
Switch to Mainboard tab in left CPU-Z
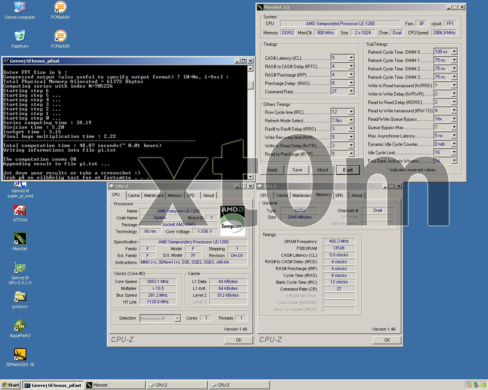(x=154, y=195)
